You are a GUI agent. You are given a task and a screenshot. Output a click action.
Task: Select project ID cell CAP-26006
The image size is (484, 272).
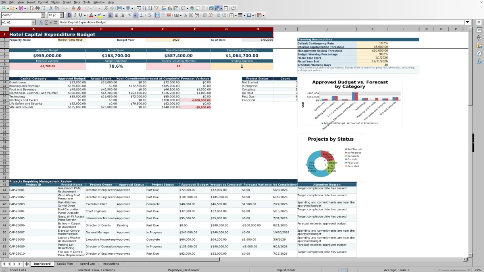(33, 225)
